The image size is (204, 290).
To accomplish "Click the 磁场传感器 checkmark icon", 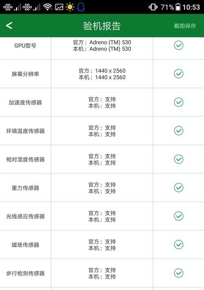I will [x=179, y=244].
